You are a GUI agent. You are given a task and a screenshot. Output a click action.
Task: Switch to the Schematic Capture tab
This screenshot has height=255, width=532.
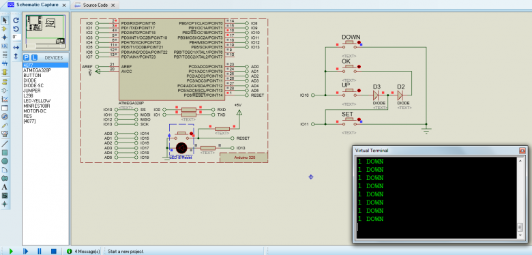pyautogui.click(x=37, y=5)
